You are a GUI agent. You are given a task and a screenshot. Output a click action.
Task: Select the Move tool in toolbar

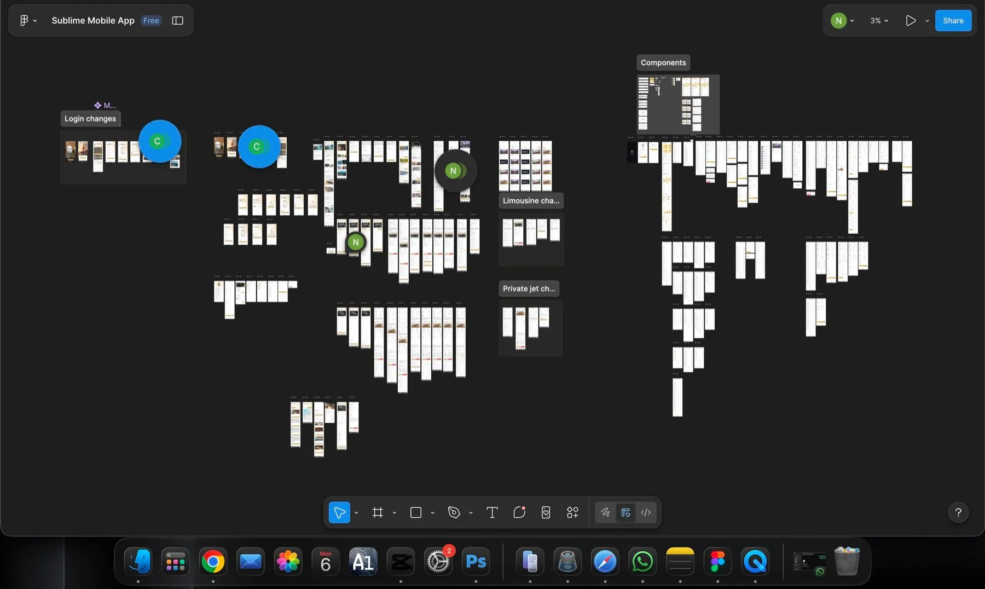coord(339,512)
